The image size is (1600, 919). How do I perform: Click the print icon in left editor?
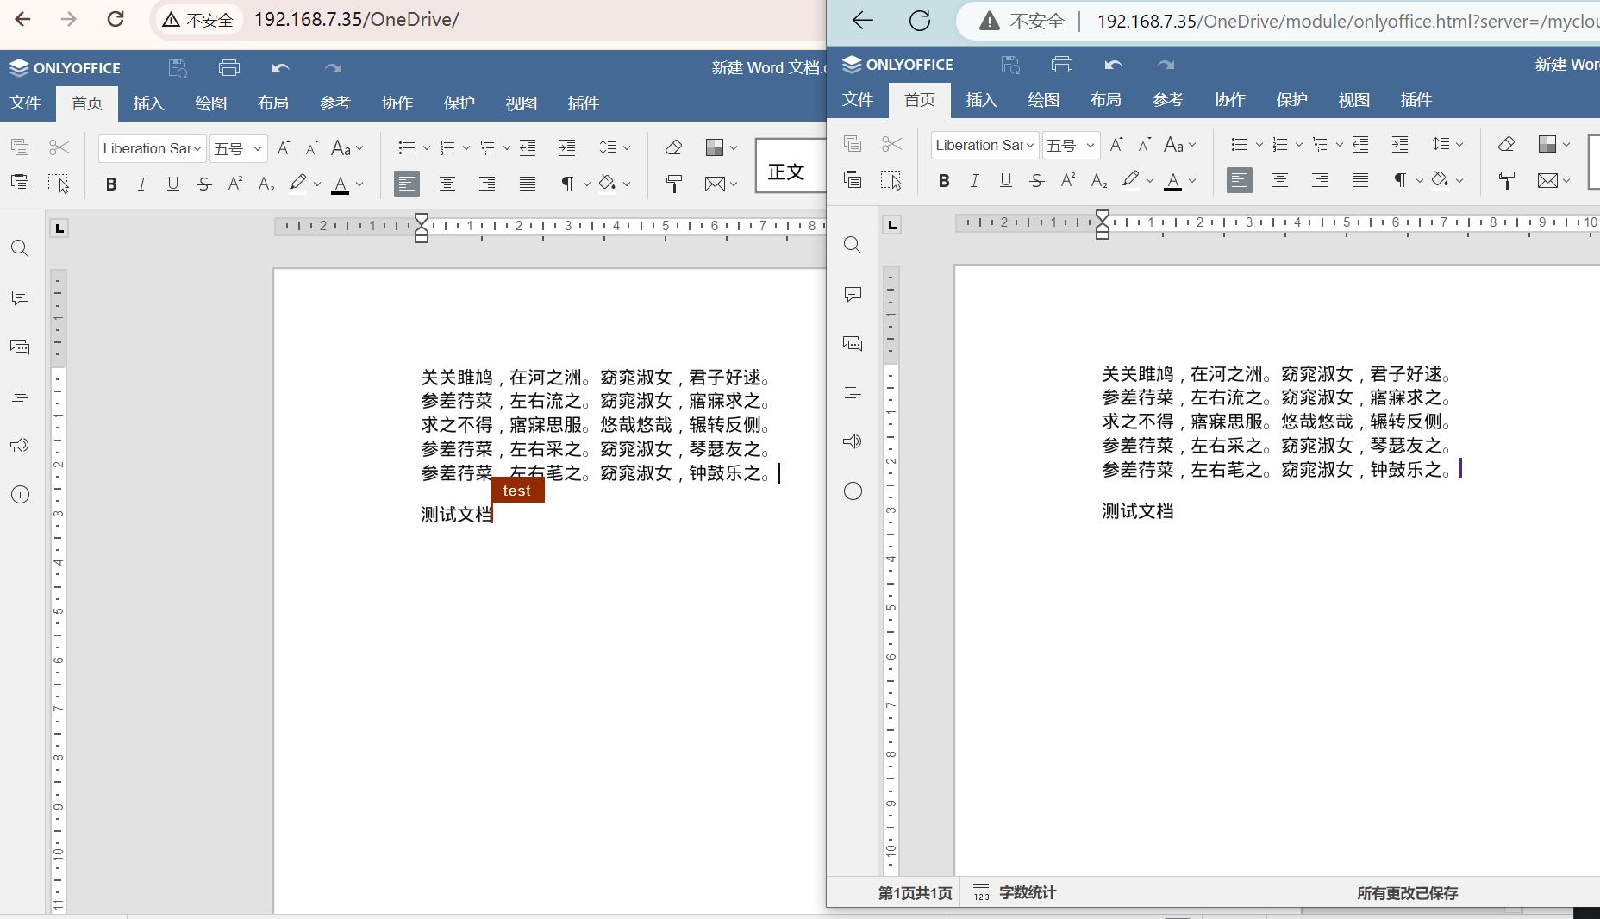tap(228, 68)
